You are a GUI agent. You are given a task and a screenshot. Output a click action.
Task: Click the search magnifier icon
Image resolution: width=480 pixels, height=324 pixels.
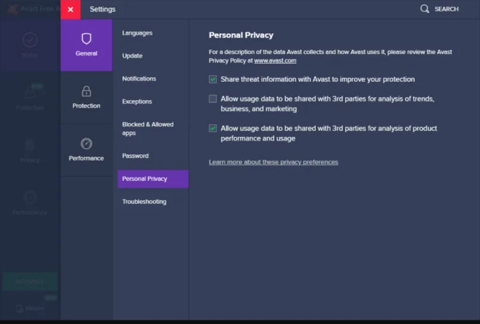click(x=425, y=9)
